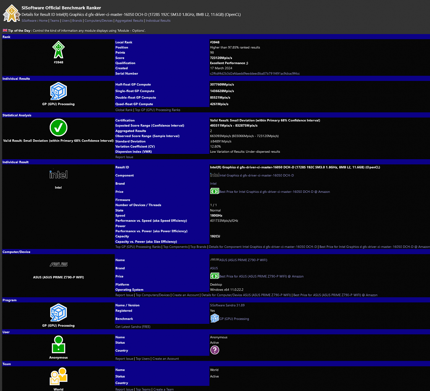430x391 pixels.
Task: Click Report Issue under User section
Action: click(x=124, y=359)
